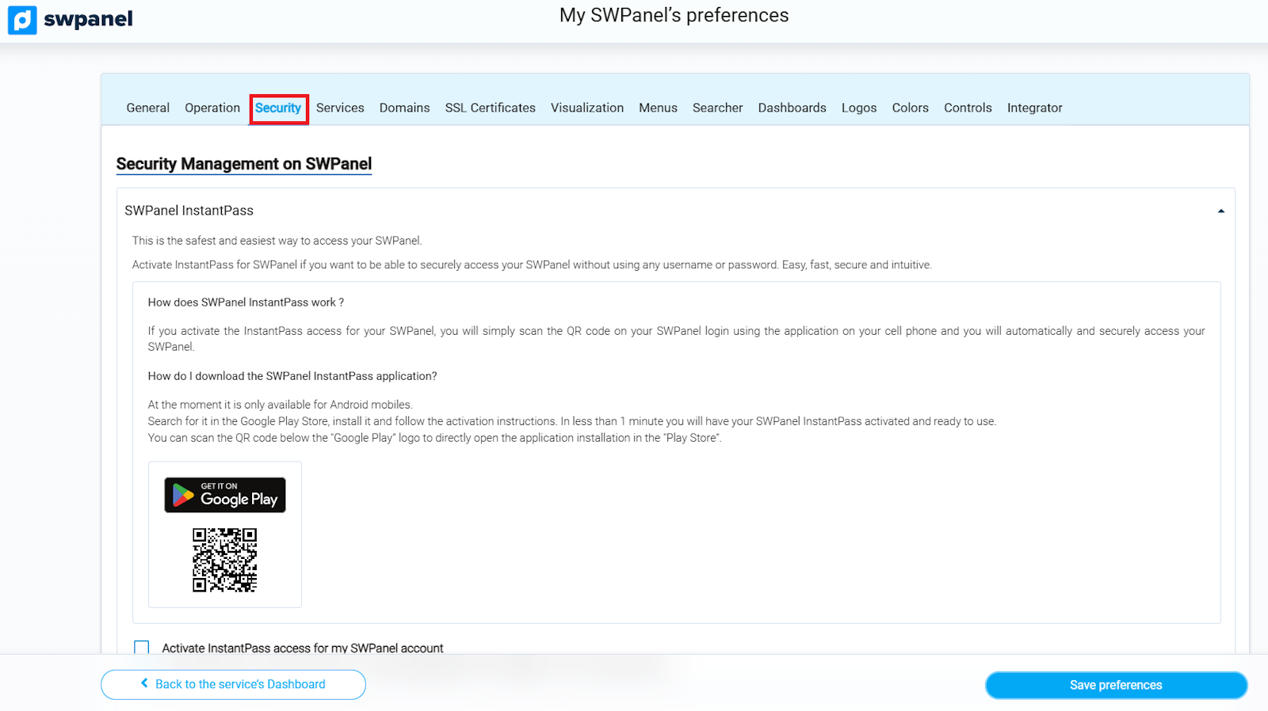Collapse the SWPanel InstantPass section arrow
The height and width of the screenshot is (711, 1268).
tap(1220, 211)
